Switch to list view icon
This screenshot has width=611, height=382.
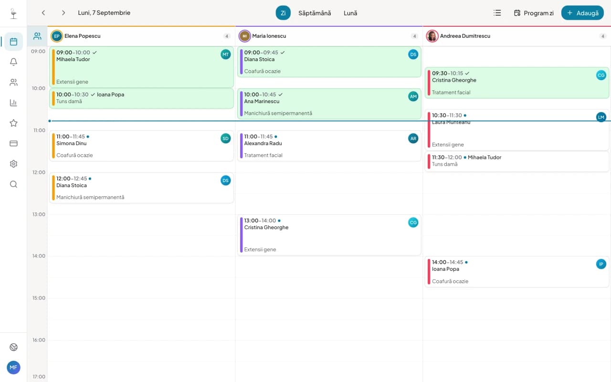point(497,13)
